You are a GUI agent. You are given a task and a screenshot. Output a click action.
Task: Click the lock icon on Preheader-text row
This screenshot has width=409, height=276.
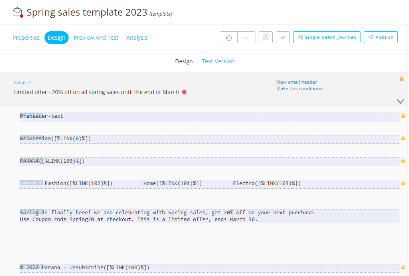pos(403,116)
